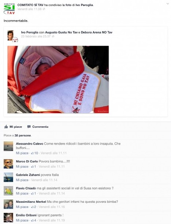View the 38 persone who liked the post
171x224 pixels.
(23, 135)
